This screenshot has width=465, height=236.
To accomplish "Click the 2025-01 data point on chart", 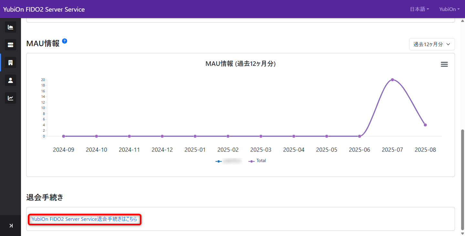I will click(x=195, y=136).
